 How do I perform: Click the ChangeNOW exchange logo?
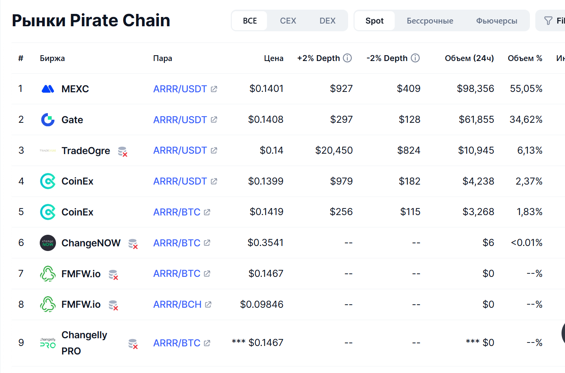pyautogui.click(x=47, y=243)
